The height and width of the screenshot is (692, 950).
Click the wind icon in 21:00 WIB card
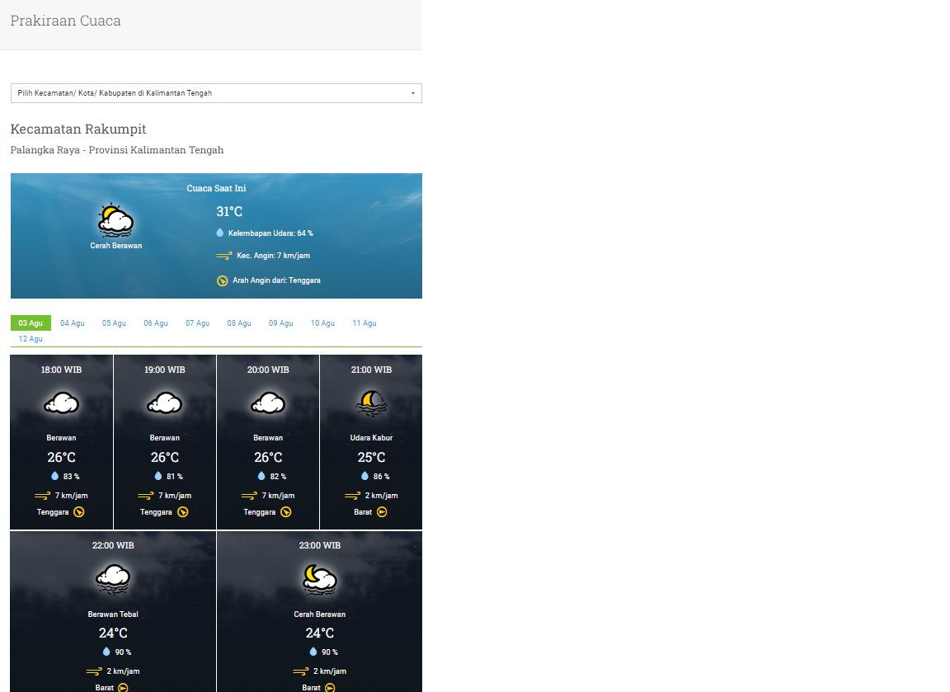pyautogui.click(x=353, y=496)
